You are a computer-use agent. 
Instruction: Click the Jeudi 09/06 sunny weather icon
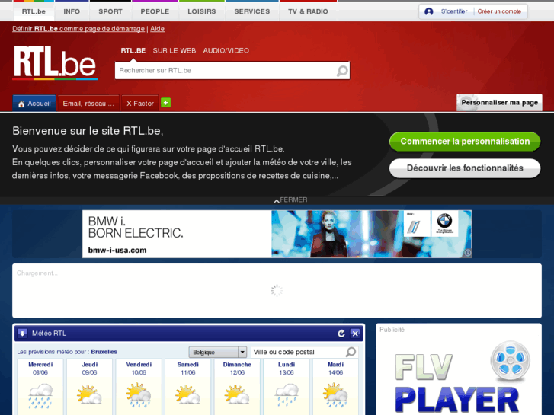[89, 395]
